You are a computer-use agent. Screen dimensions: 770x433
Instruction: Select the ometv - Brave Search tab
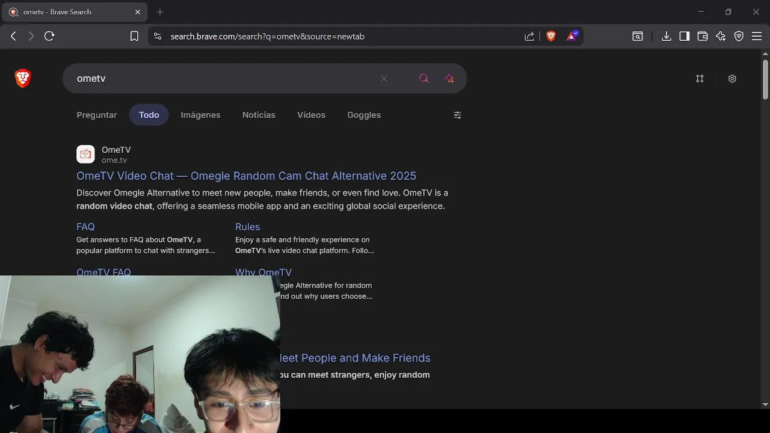pyautogui.click(x=75, y=12)
